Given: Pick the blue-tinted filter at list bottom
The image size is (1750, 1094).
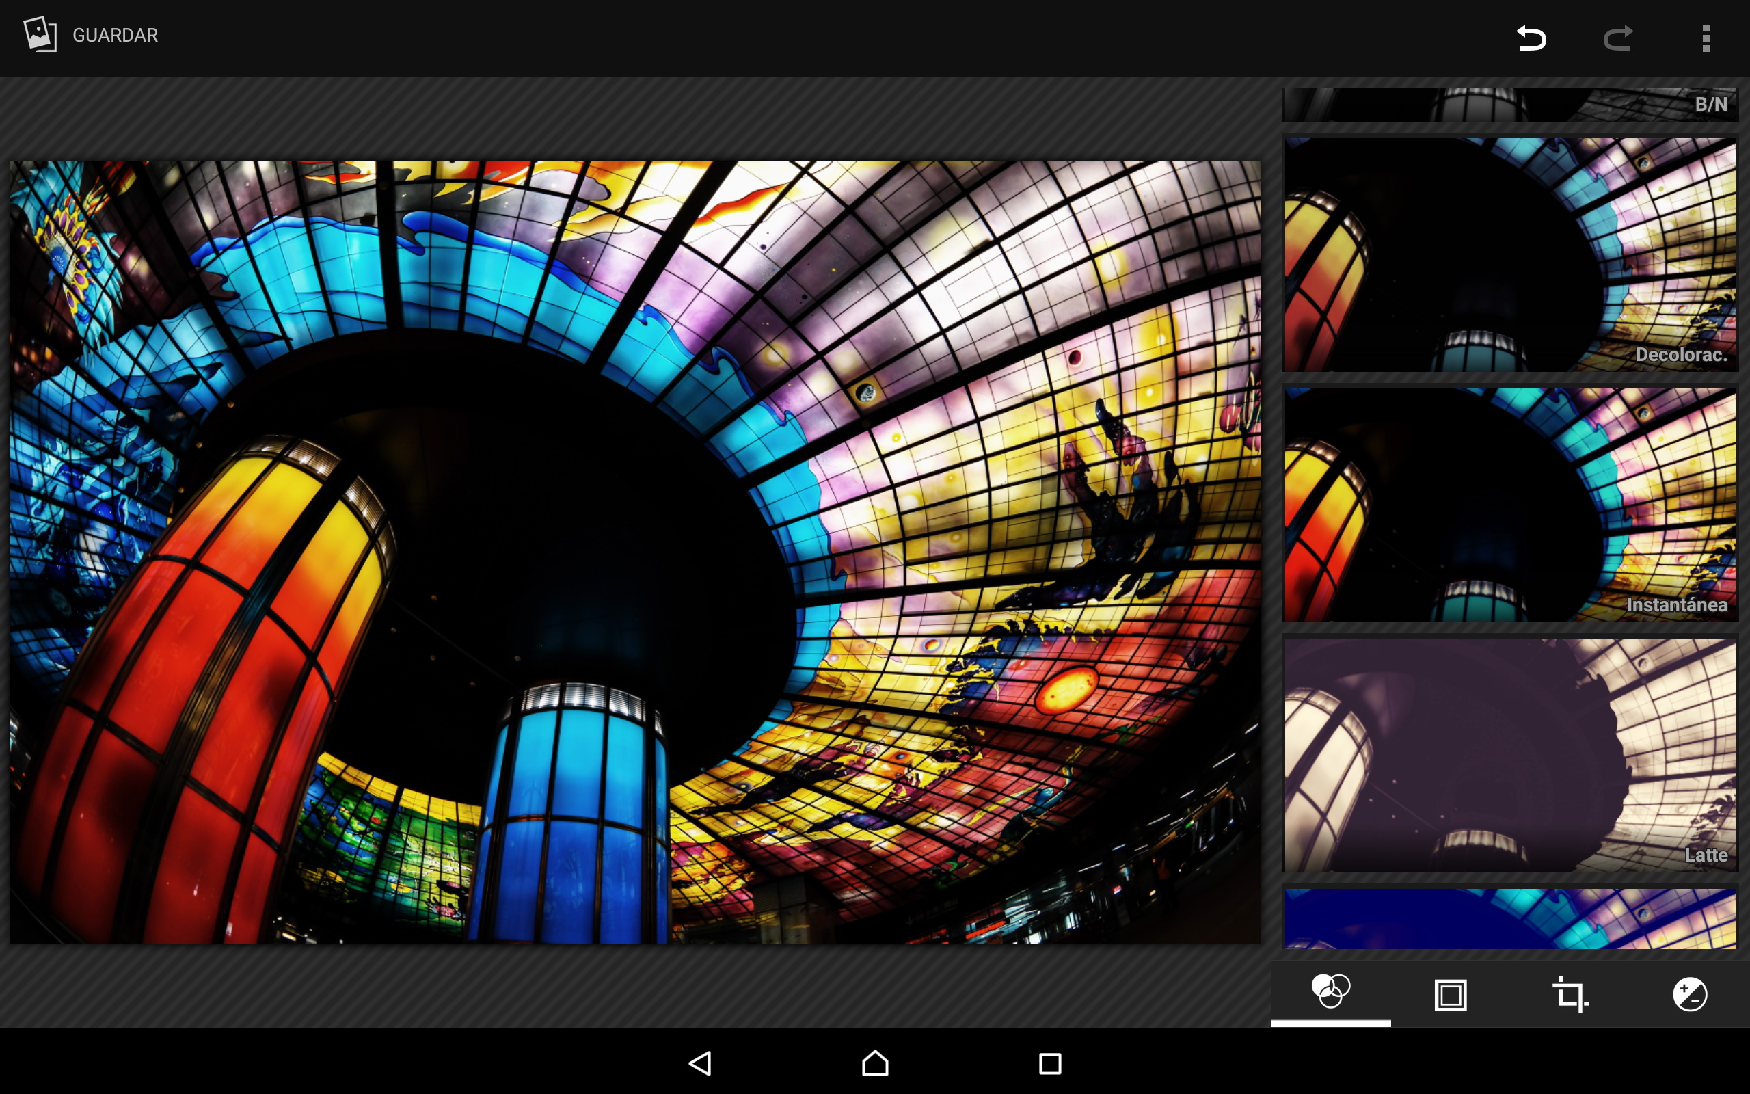Looking at the screenshot, I should tap(1510, 918).
